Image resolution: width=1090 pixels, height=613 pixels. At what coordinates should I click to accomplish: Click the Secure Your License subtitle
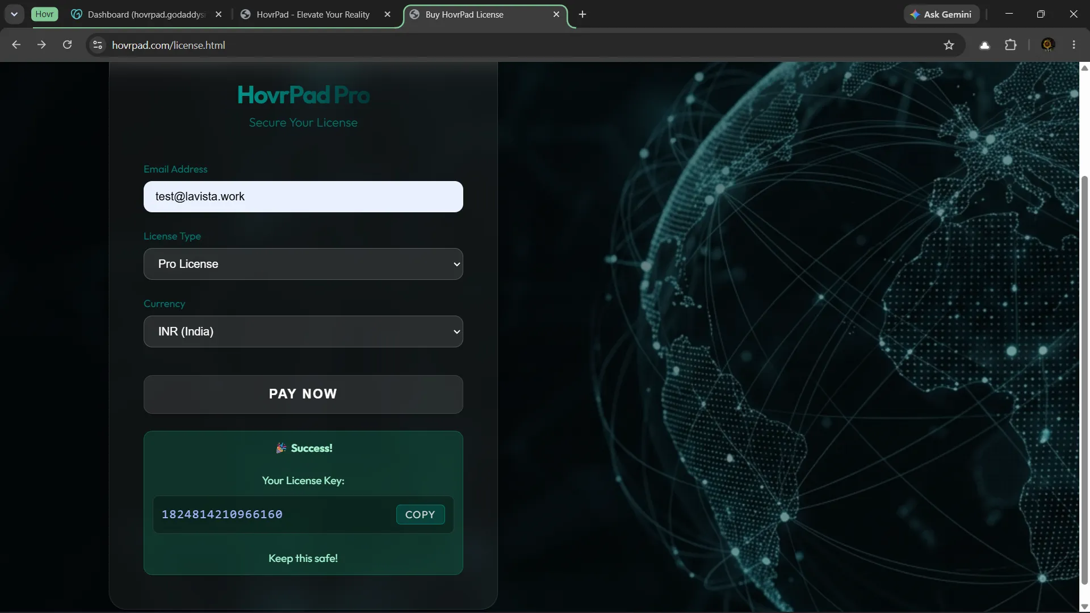coord(303,123)
